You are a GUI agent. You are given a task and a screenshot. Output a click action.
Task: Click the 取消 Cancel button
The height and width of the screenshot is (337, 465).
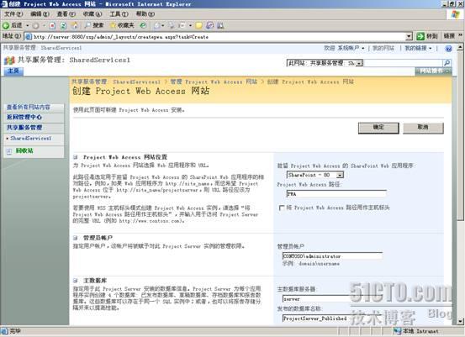(x=423, y=128)
